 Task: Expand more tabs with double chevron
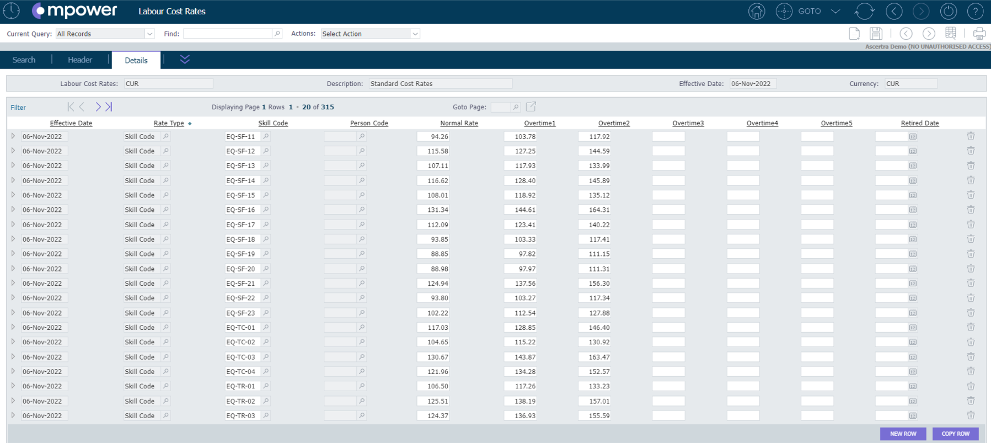click(185, 60)
